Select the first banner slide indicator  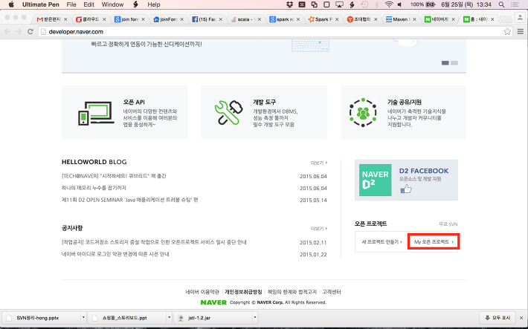pos(445,63)
